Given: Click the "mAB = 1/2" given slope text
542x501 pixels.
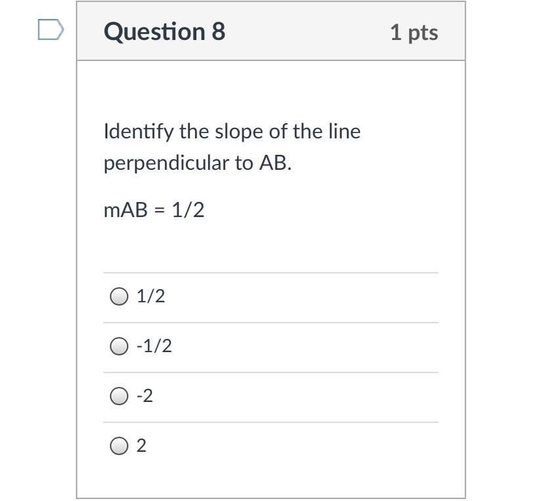Looking at the screenshot, I should [x=154, y=210].
